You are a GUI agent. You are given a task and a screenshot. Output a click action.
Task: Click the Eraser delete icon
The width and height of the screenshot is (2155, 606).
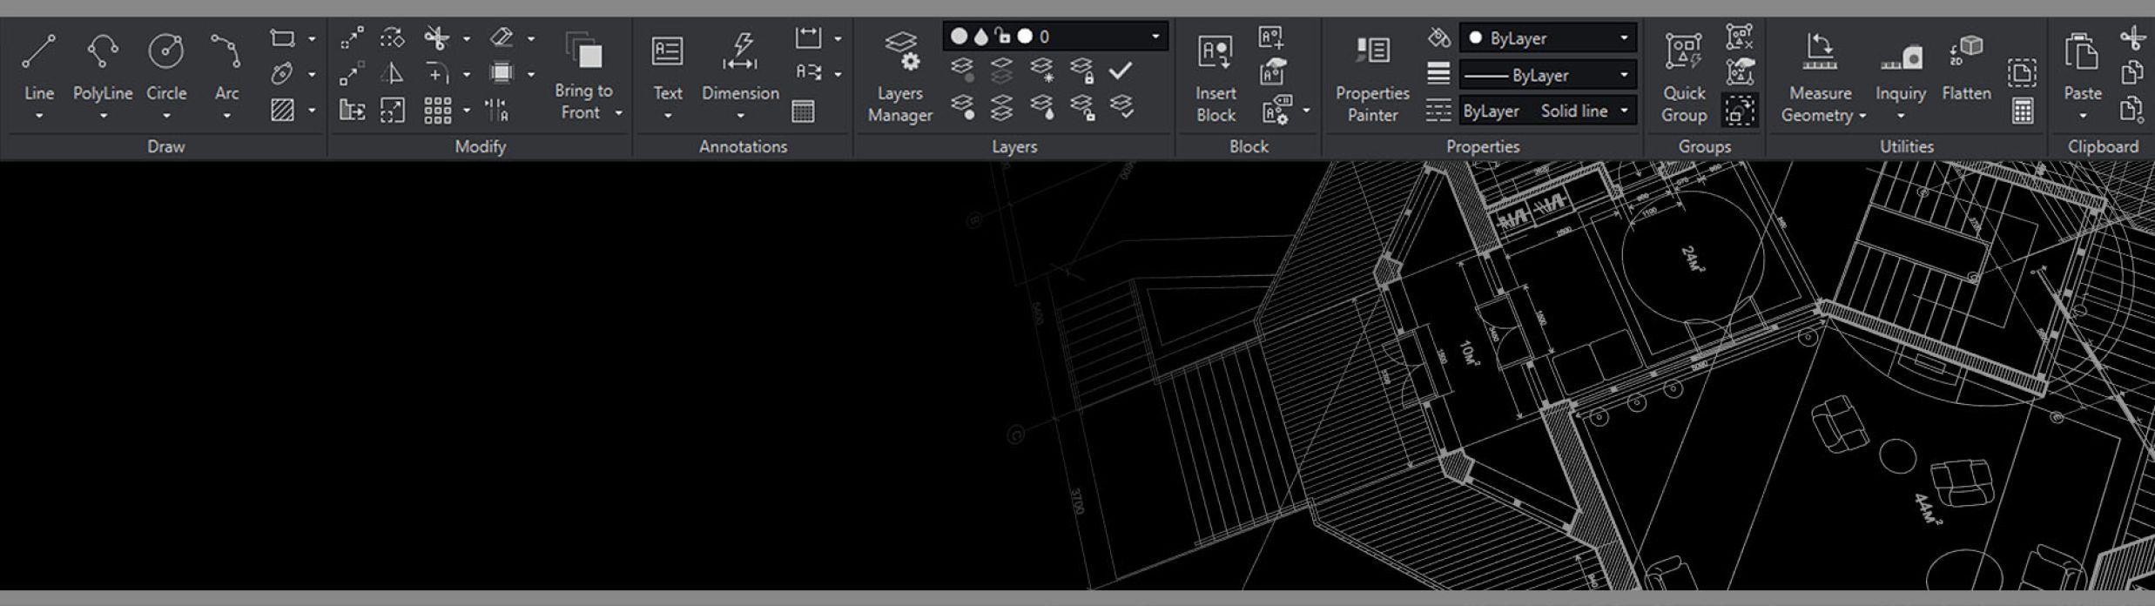tap(502, 37)
